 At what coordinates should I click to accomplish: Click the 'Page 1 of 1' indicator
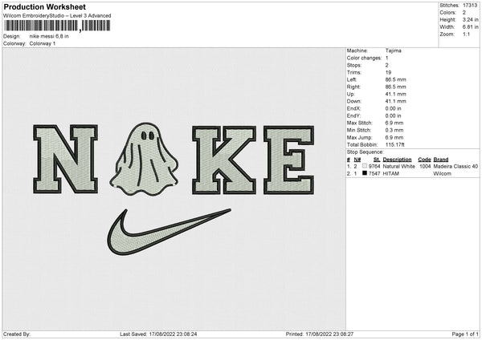[465, 334]
